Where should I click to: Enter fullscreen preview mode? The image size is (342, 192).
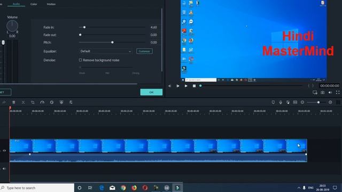338,92
